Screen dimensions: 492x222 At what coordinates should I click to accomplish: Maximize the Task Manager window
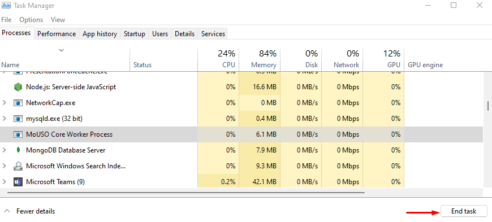(x=454, y=5)
